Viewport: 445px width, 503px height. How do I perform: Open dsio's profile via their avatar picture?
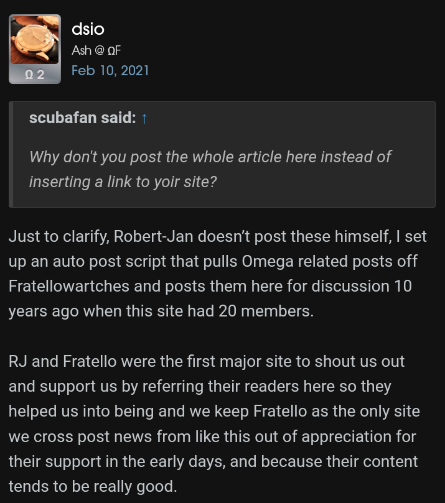[34, 37]
